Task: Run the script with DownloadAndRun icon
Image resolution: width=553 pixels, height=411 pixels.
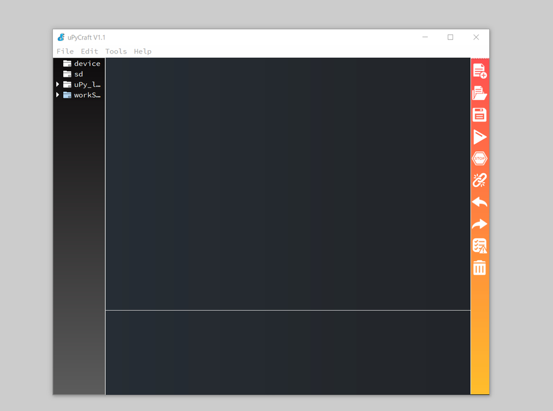Action: coord(480,137)
